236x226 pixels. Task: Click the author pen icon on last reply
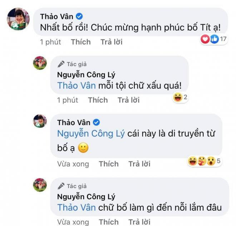(61, 186)
